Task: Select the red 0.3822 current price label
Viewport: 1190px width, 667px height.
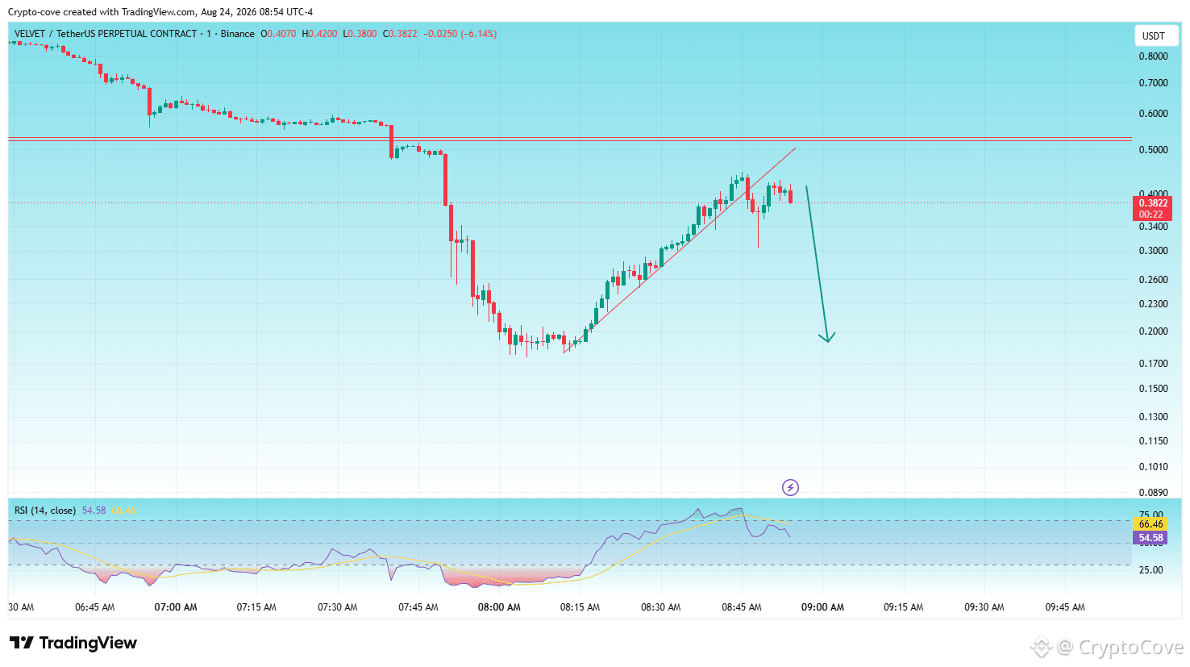Action: pos(1152,203)
